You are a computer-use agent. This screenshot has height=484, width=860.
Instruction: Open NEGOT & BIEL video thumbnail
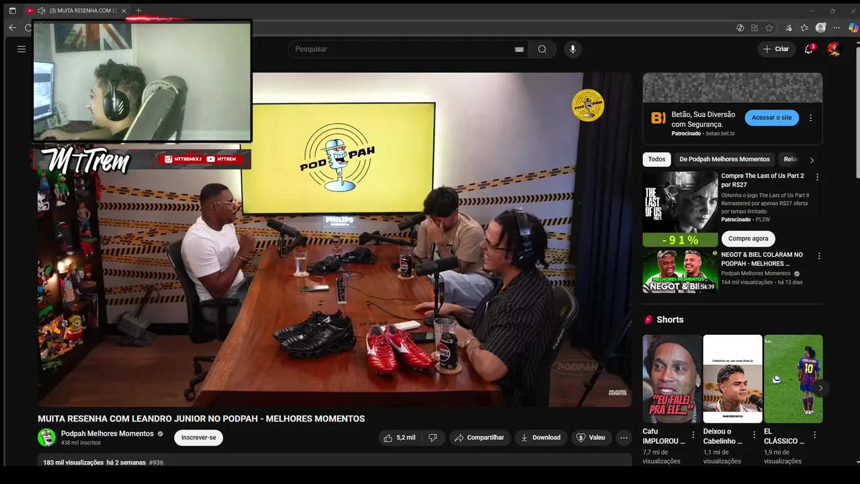click(x=679, y=272)
